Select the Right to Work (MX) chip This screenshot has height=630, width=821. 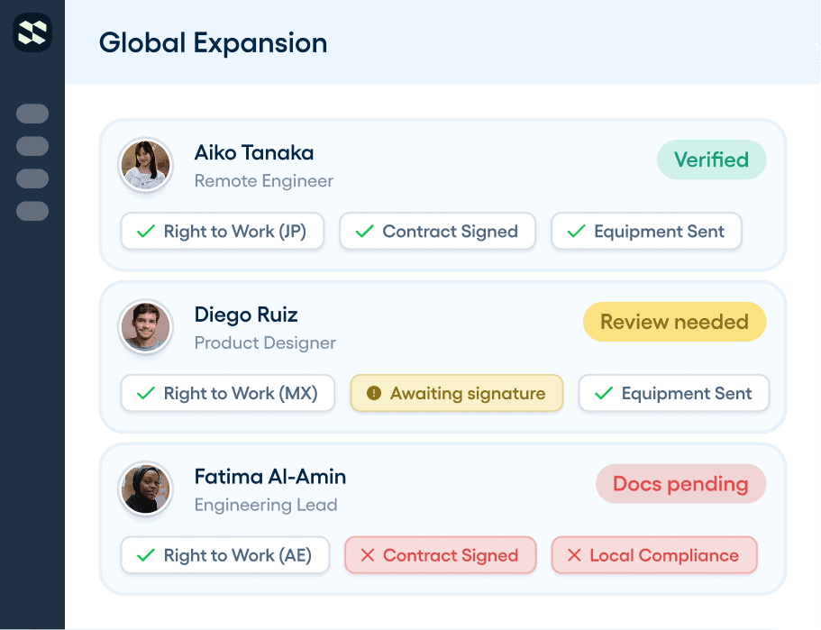228,393
